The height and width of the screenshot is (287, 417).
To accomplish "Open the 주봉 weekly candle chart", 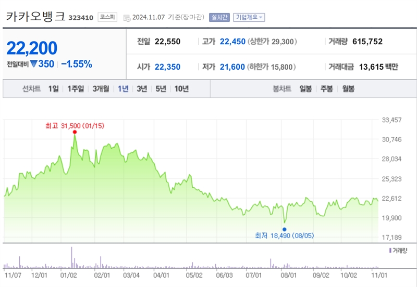I will click(x=327, y=88).
